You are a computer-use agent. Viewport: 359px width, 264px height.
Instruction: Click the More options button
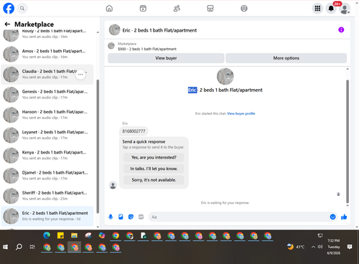coord(286,58)
